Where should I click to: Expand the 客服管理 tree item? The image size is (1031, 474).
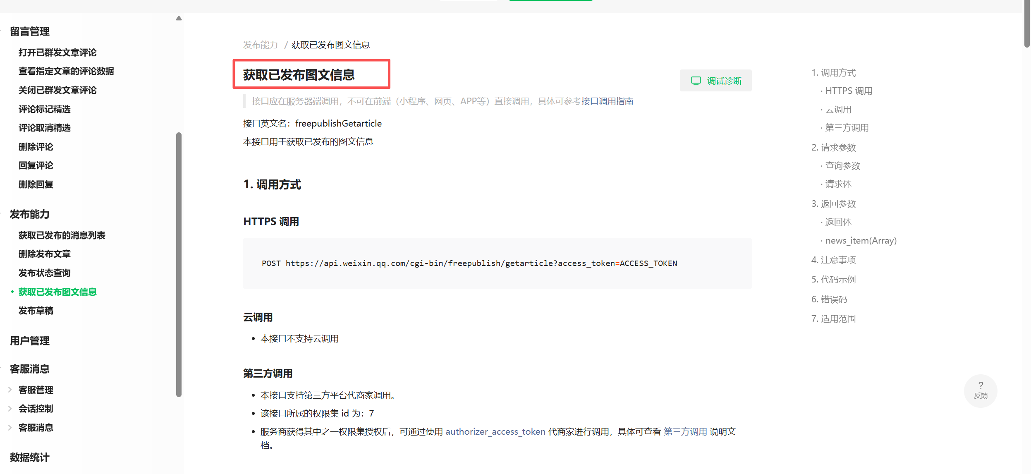(10, 390)
